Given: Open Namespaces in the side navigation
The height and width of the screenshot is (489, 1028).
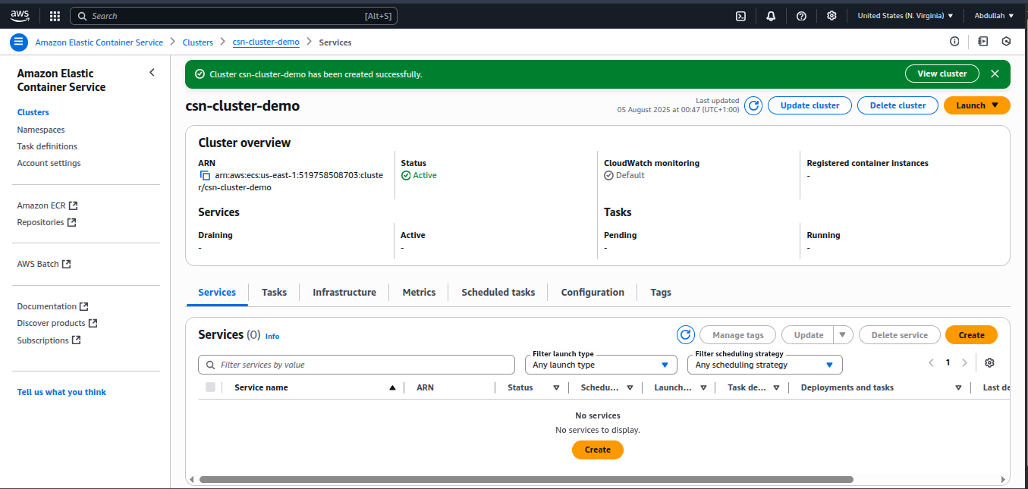Looking at the screenshot, I should tap(41, 130).
